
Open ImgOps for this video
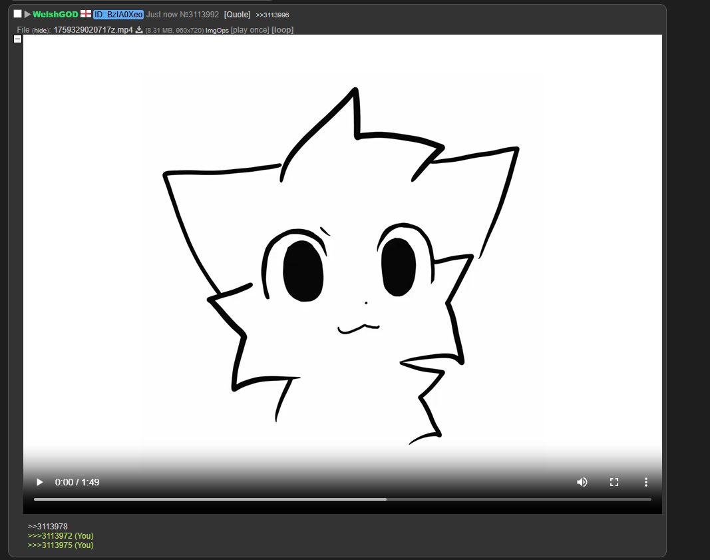click(x=217, y=31)
